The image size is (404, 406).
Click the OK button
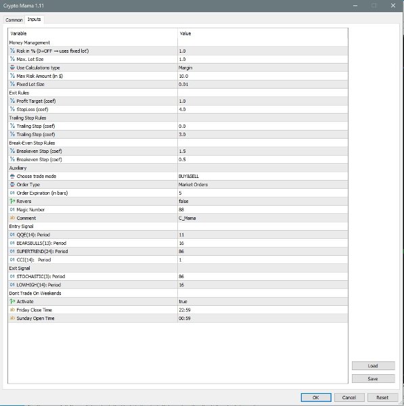[316, 397]
